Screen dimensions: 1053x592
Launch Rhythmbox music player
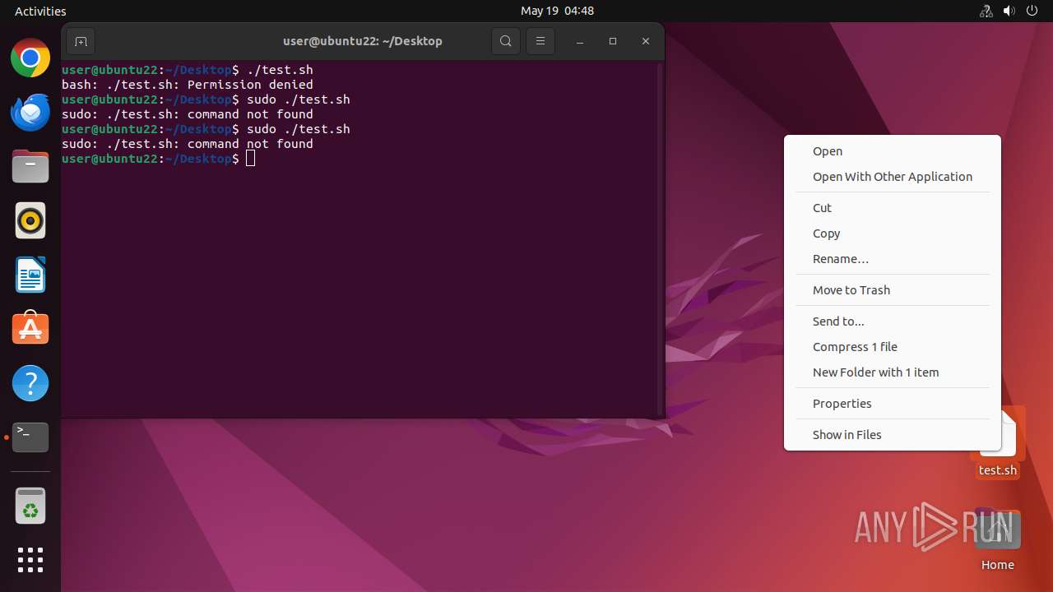[x=30, y=220]
